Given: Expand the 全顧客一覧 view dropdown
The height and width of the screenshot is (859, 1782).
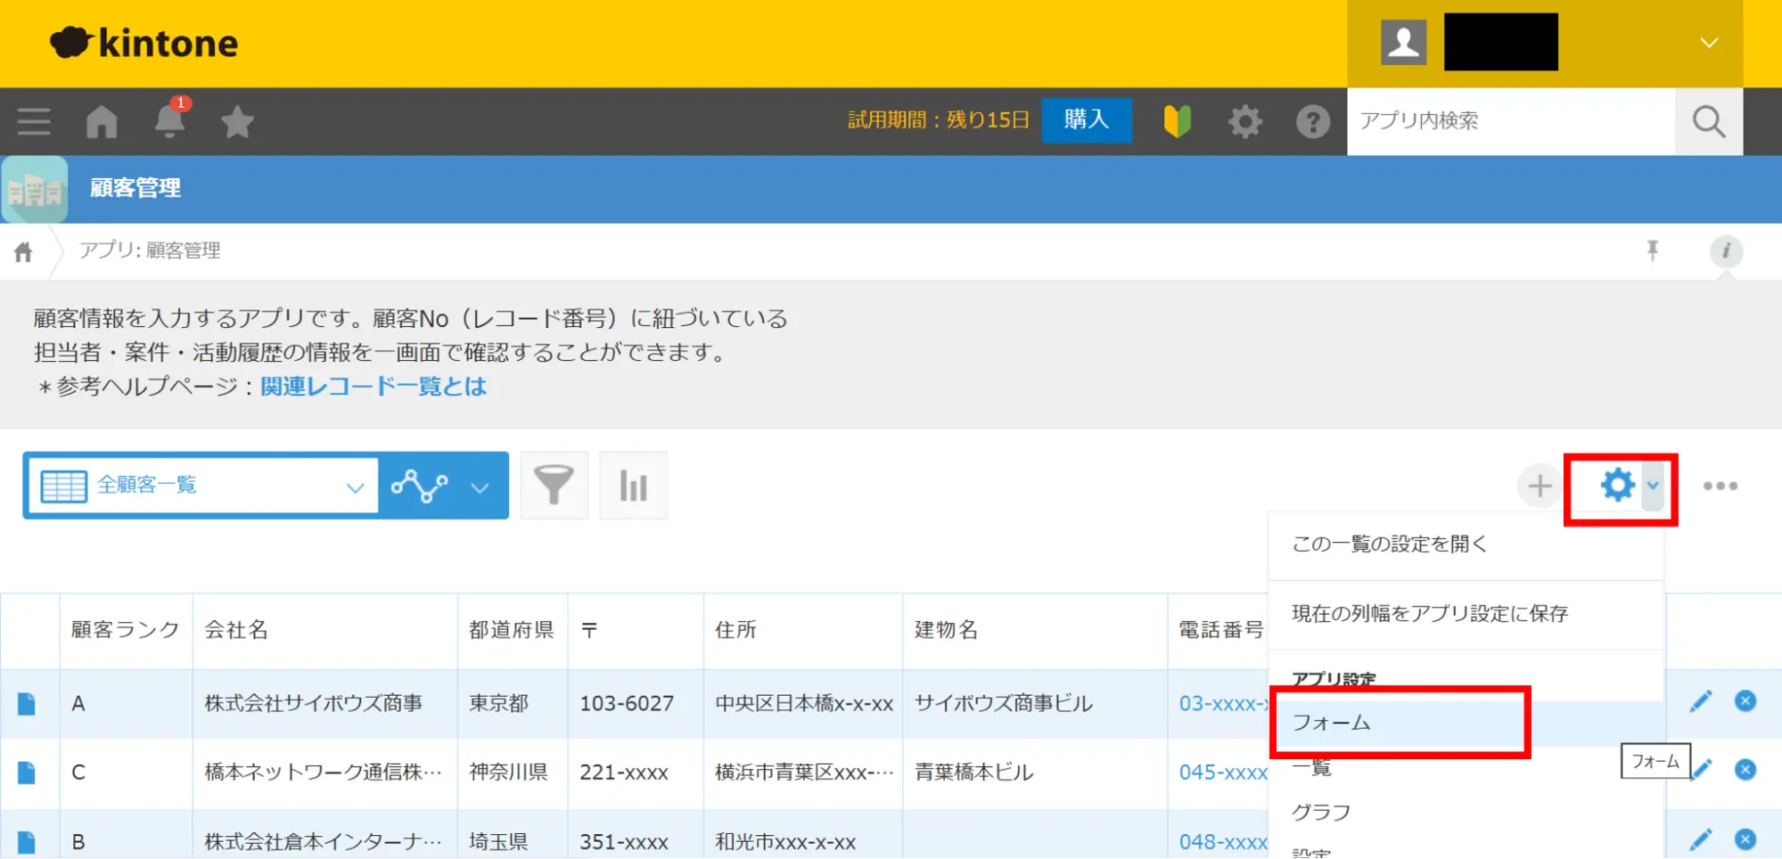Looking at the screenshot, I should point(355,487).
